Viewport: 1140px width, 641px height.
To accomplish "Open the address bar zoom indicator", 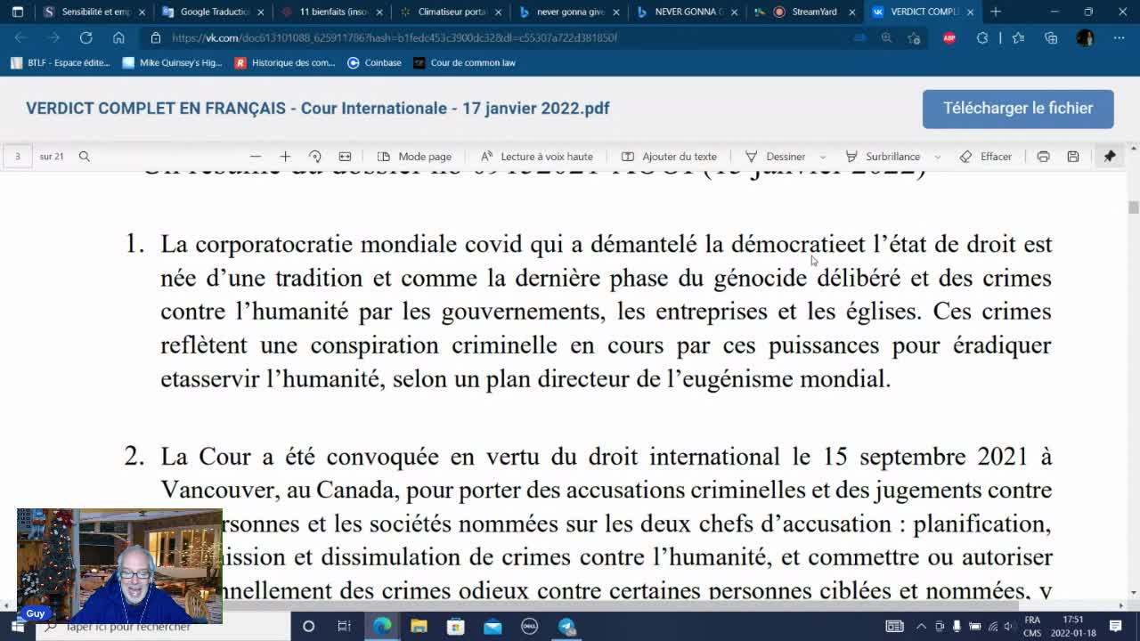I will click(x=886, y=38).
